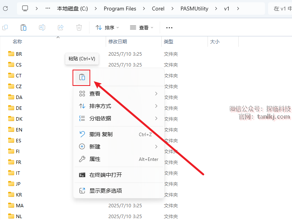Click the toolbar share icon
Screen dimensions: 292x222
coord(61,27)
